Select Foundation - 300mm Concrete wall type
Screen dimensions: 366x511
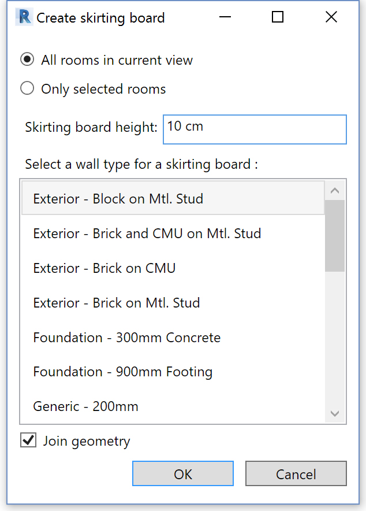pyautogui.click(x=173, y=338)
